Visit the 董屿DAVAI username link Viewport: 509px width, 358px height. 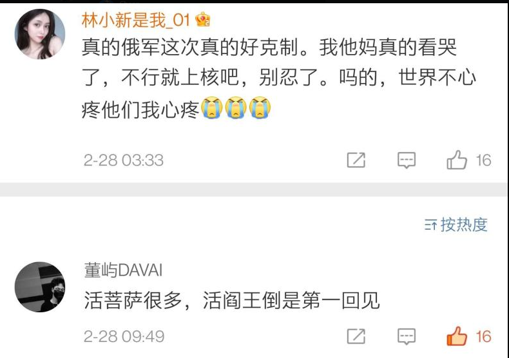click(x=123, y=270)
